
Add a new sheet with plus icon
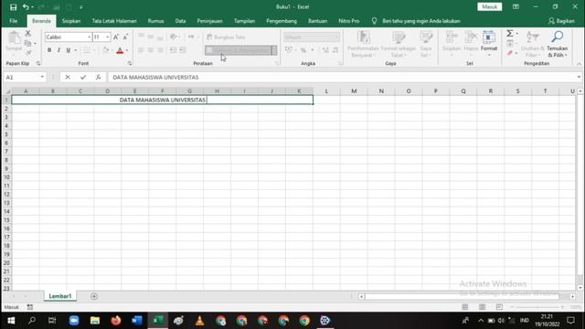[x=94, y=296]
